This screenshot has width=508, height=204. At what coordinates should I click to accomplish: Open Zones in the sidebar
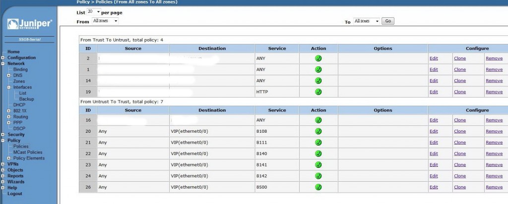[19, 81]
